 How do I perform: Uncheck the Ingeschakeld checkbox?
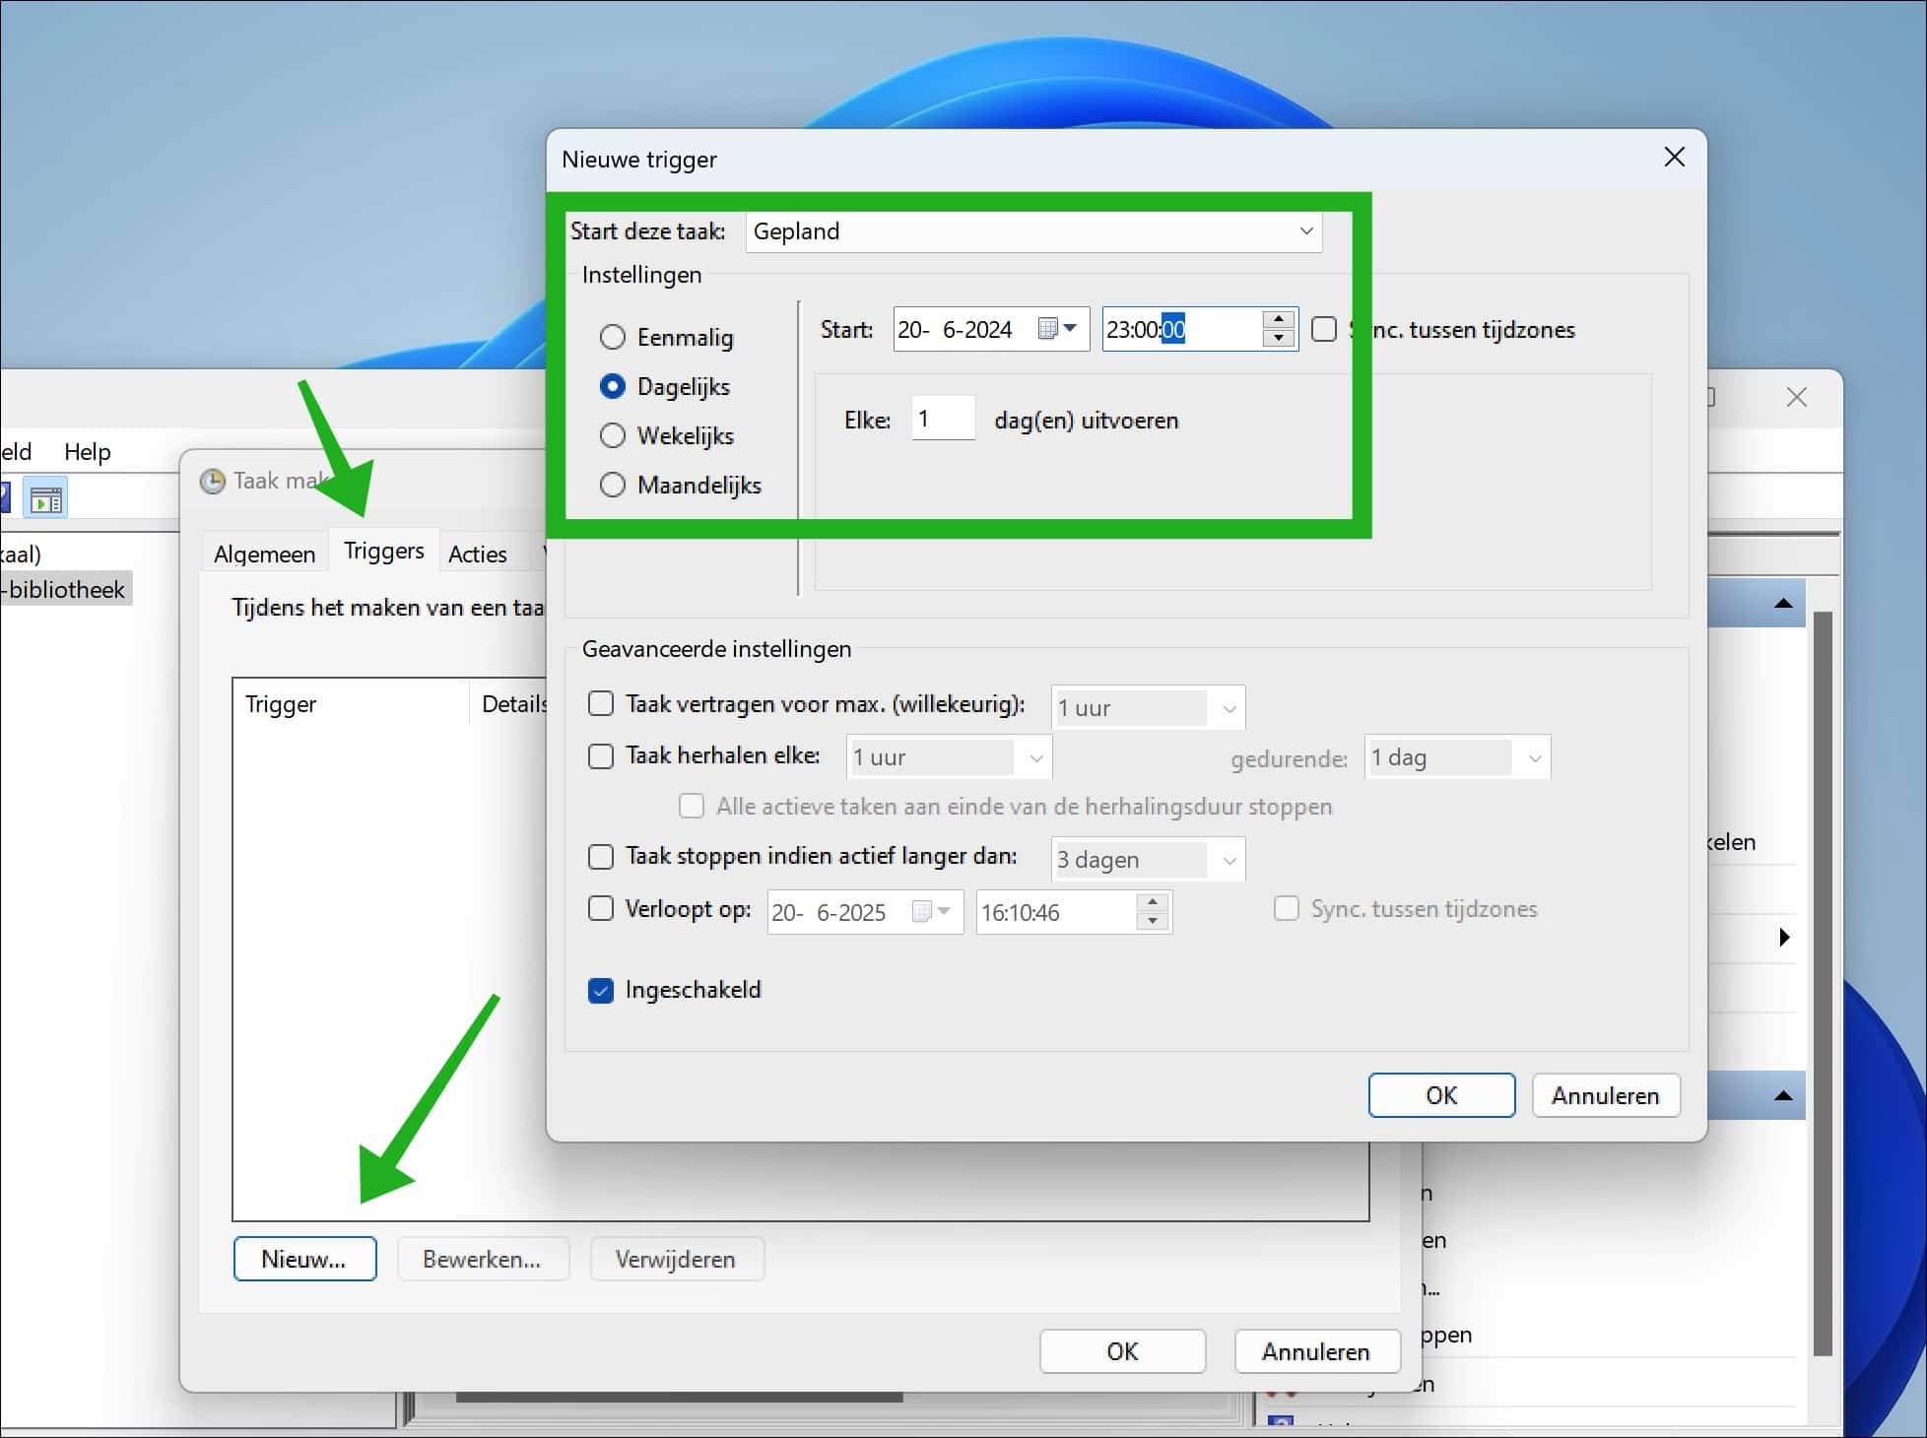click(x=601, y=991)
